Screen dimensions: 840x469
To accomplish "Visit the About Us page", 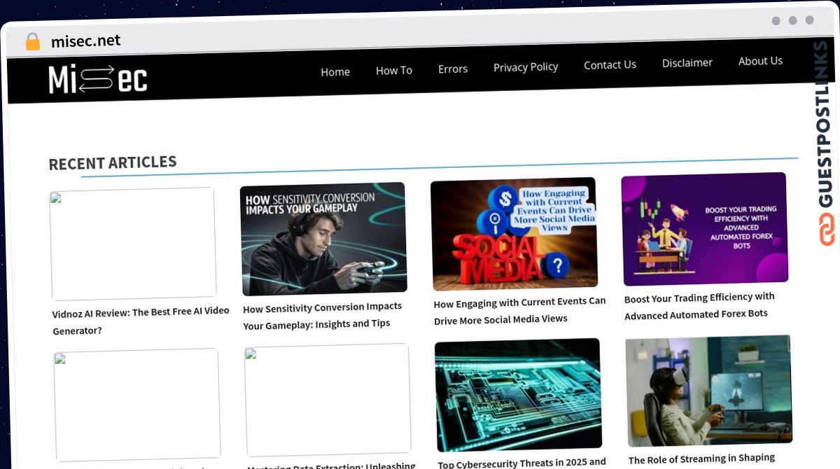I will 760,61.
